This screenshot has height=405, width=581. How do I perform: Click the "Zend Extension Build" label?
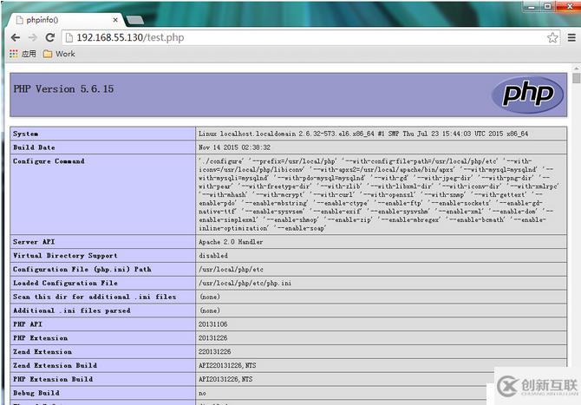(x=55, y=365)
